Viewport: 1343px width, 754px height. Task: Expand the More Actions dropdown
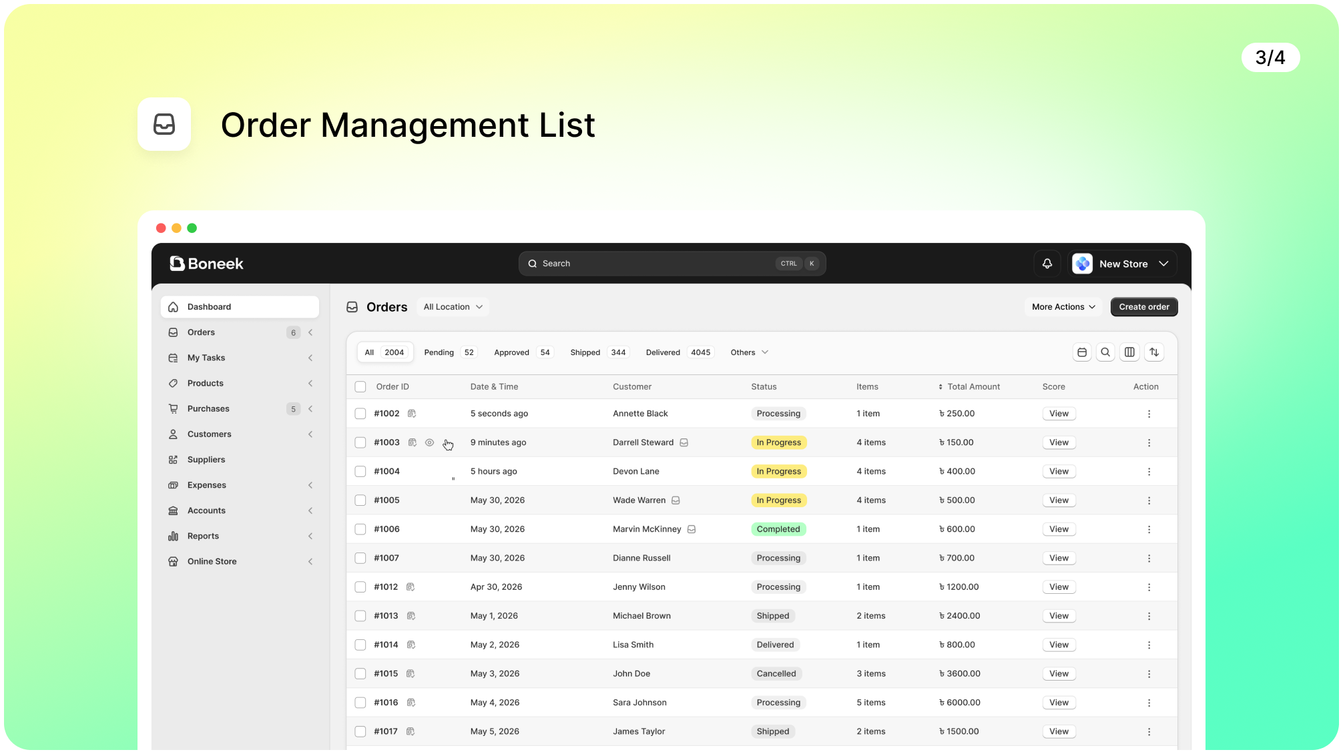pyautogui.click(x=1063, y=307)
